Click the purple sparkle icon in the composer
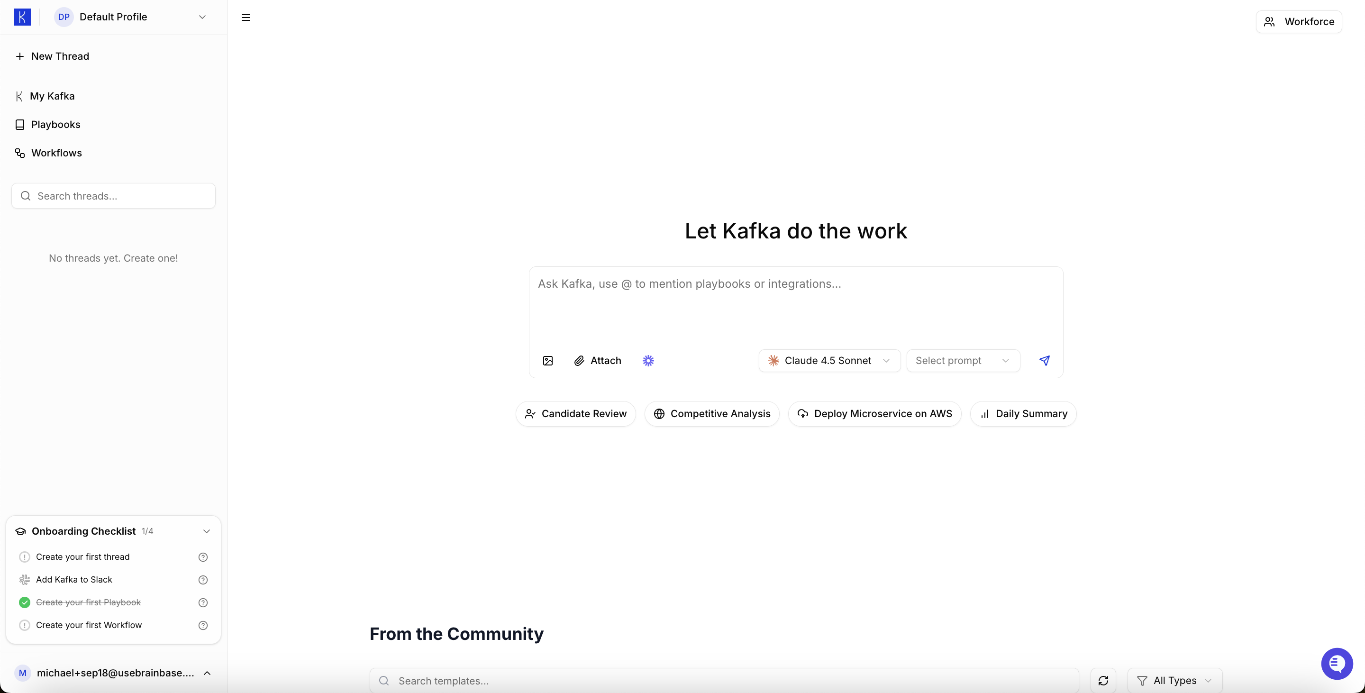 (648, 360)
